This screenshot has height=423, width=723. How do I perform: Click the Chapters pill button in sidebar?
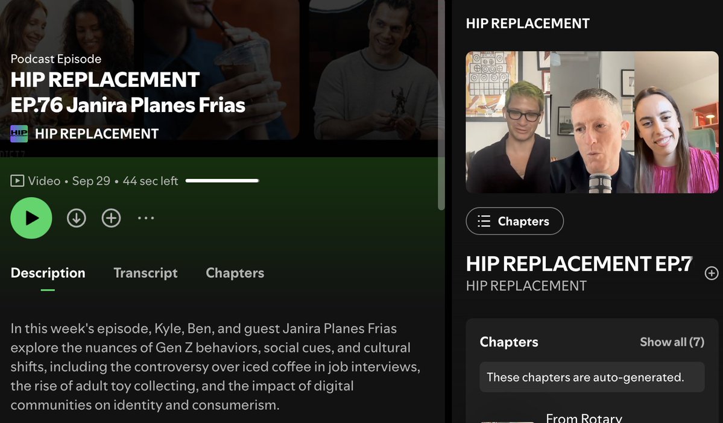514,221
